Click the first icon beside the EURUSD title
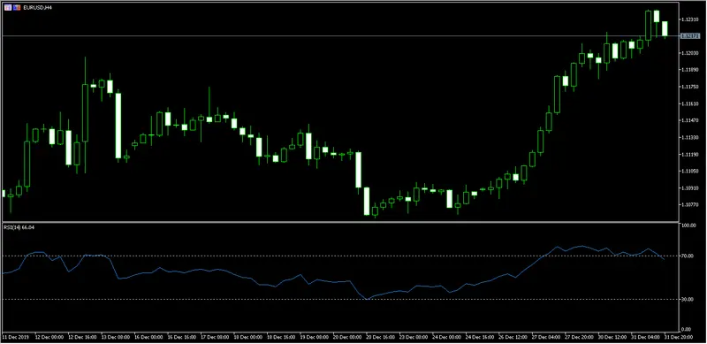707x344 pixels. [x=8, y=8]
